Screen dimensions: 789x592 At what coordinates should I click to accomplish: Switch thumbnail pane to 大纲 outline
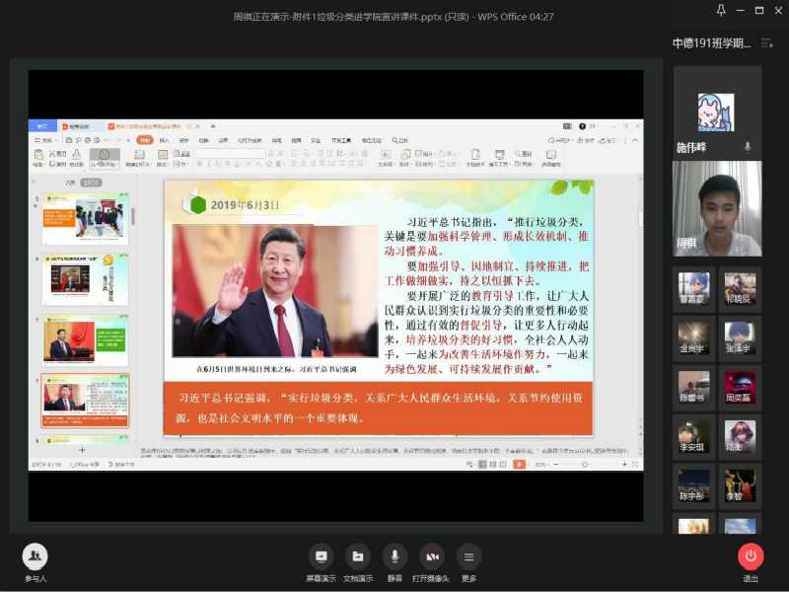click(x=70, y=183)
